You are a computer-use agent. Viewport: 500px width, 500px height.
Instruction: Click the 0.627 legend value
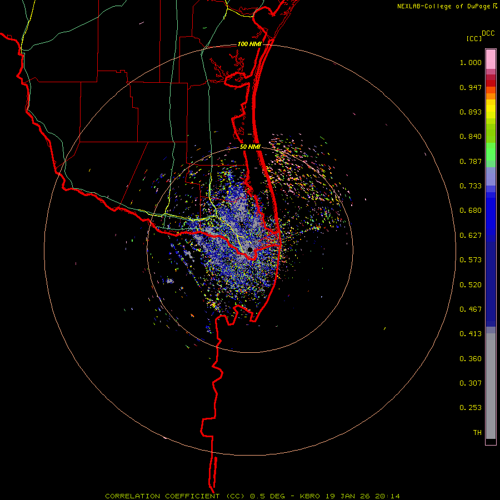point(471,236)
